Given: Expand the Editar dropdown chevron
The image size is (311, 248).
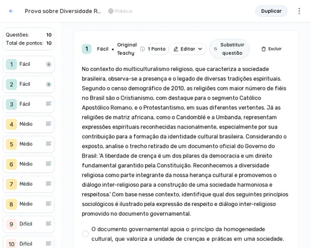Looking at the screenshot, I should (x=200, y=49).
